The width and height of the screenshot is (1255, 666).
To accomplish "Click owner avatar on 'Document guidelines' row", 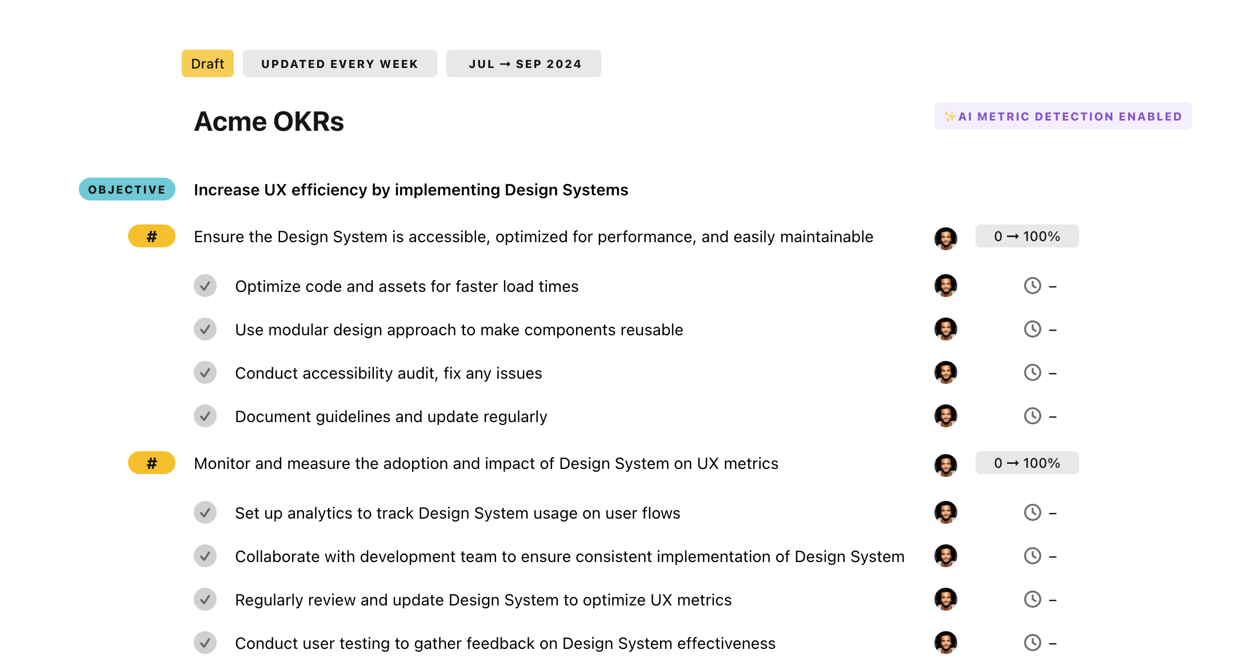I will (x=945, y=416).
